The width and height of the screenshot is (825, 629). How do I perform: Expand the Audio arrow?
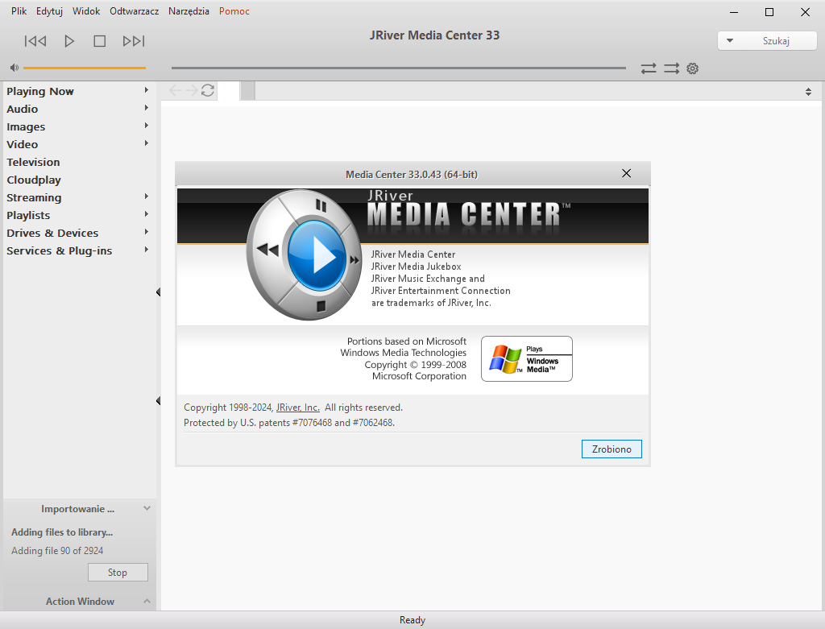[x=147, y=108]
